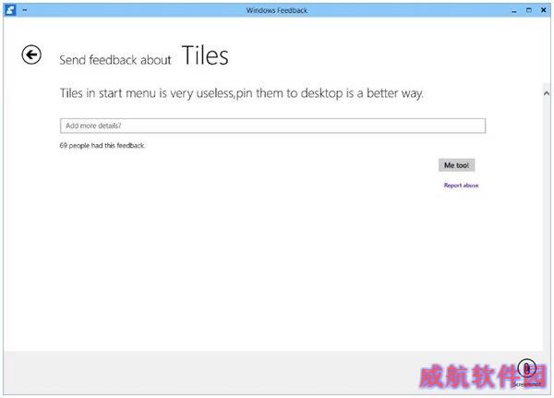Click the Windows Feedback app icon in title bar
554x398 pixels.
point(10,10)
